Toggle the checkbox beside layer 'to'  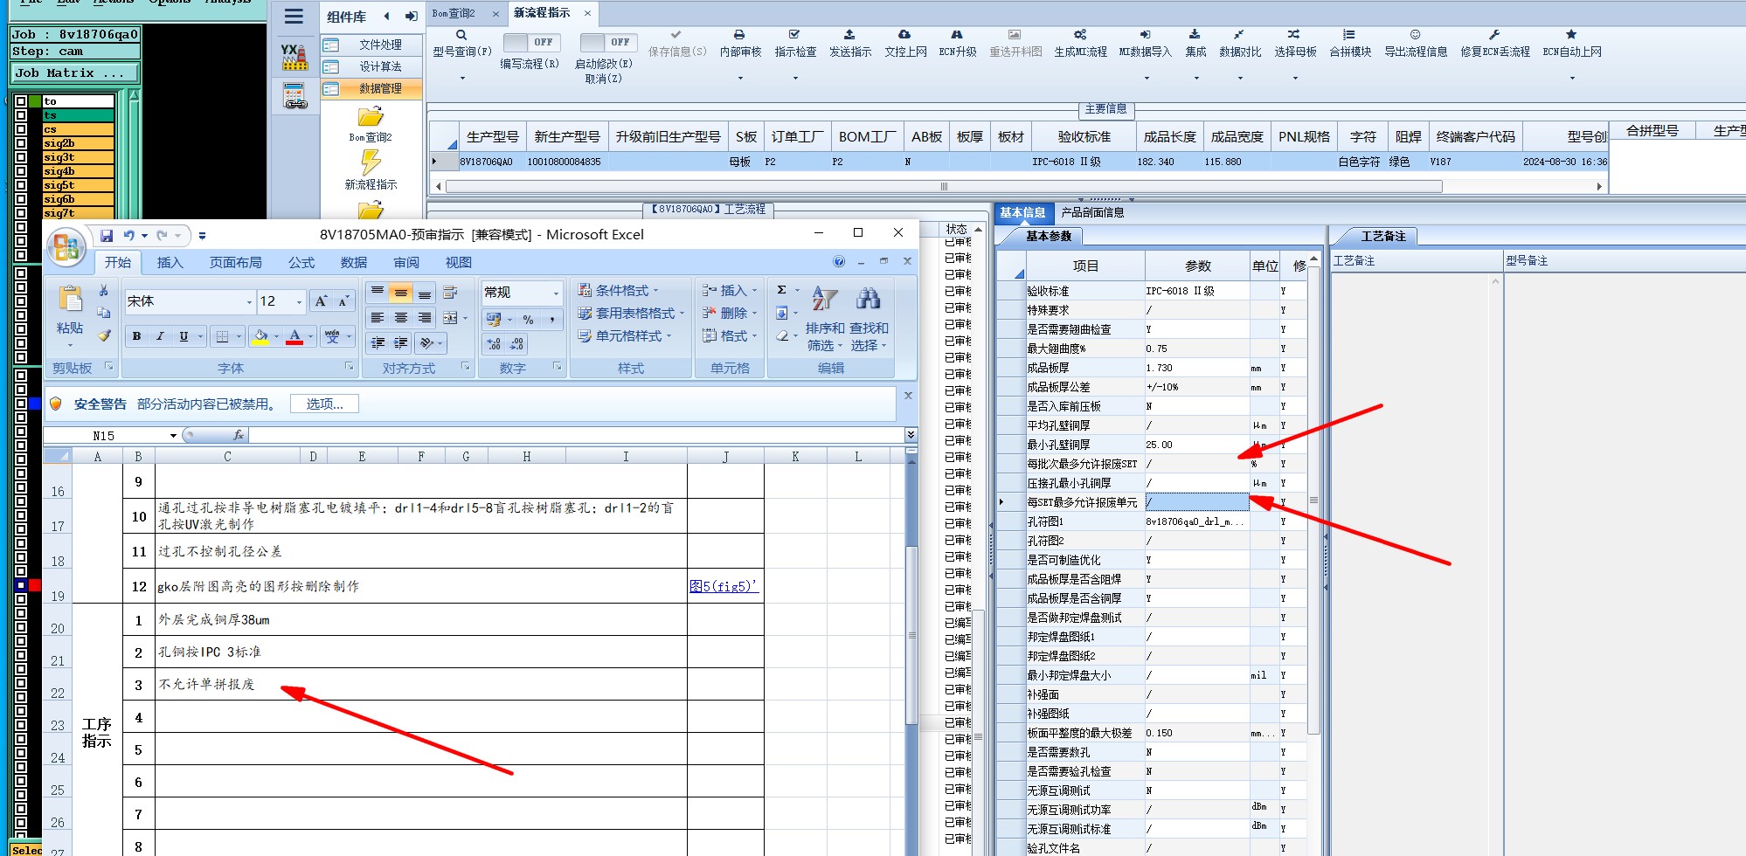click(x=21, y=101)
